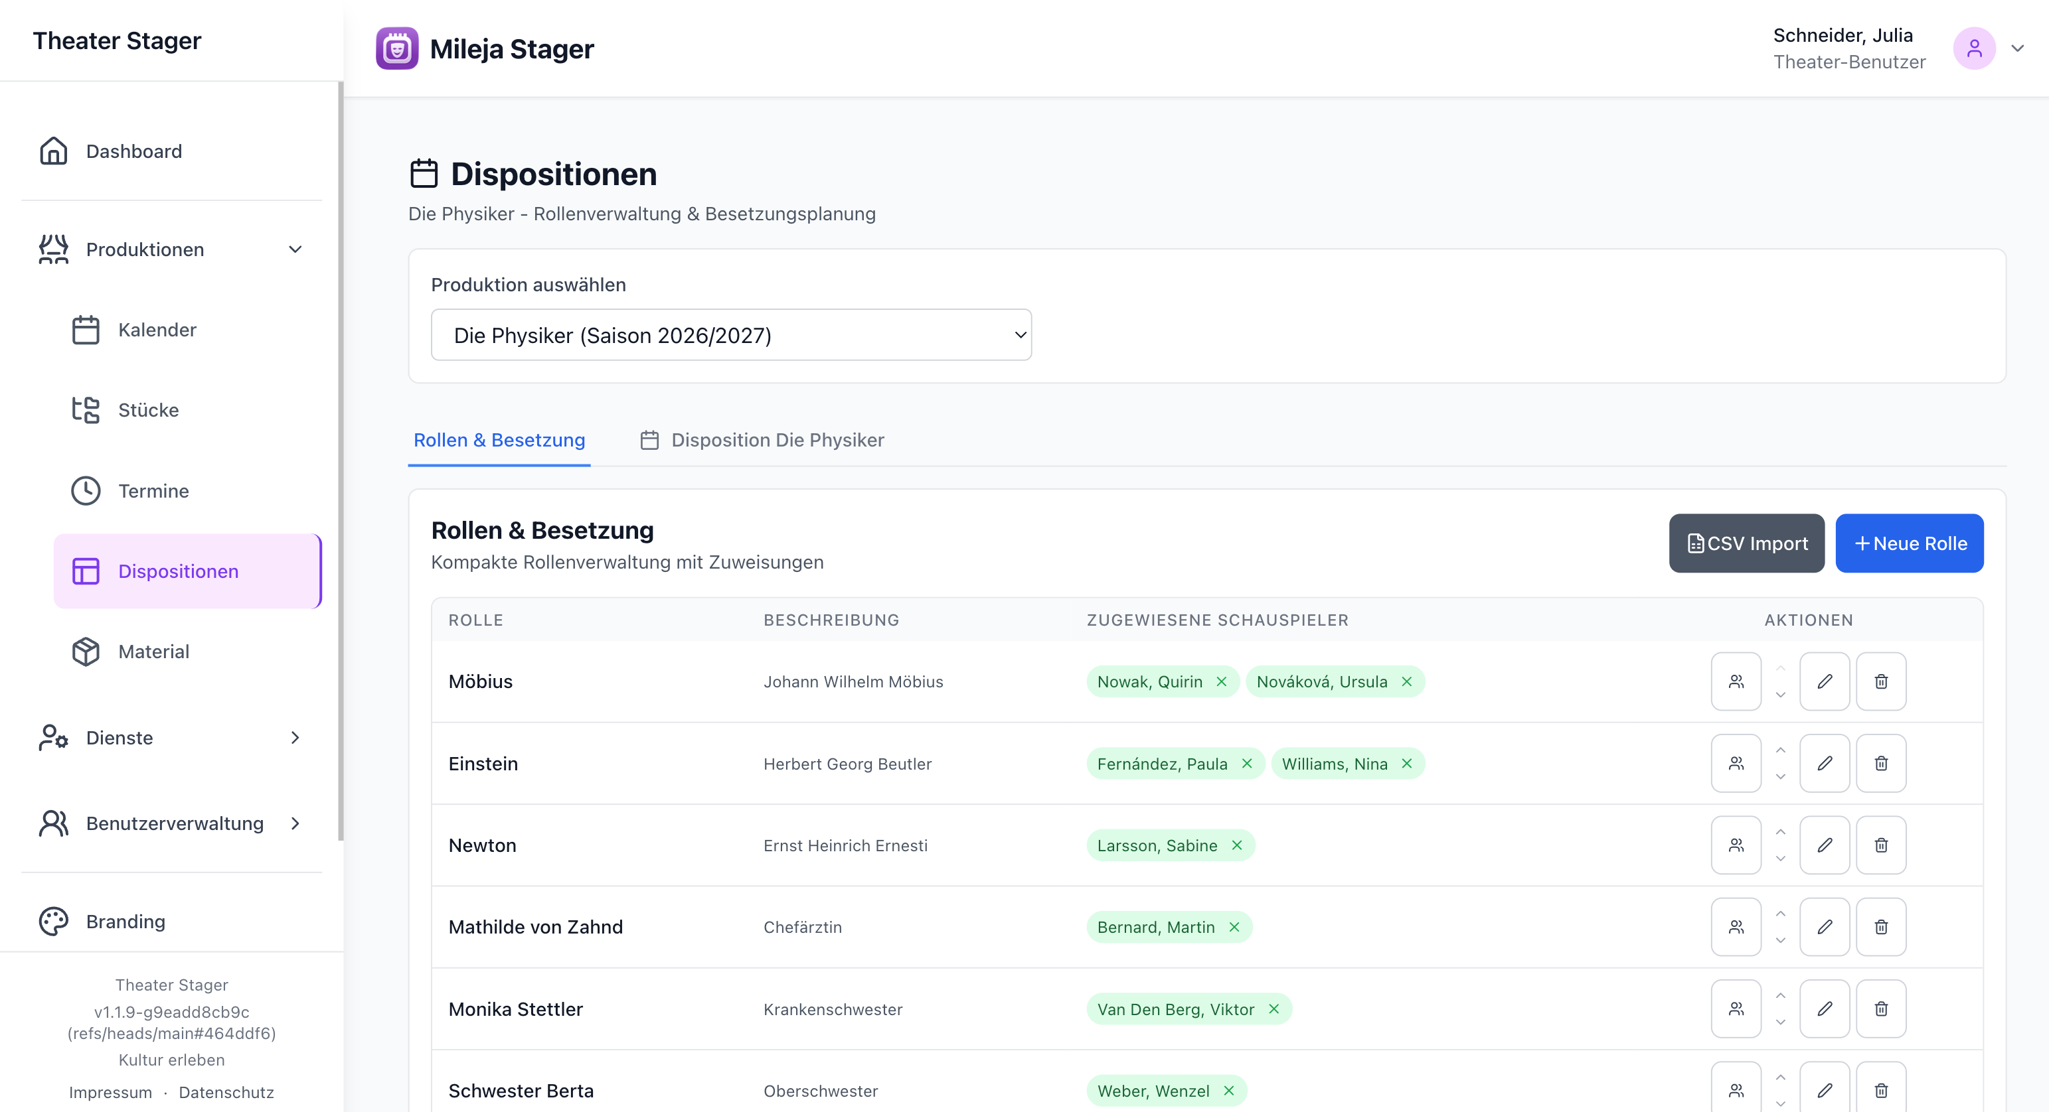Click the user avatar icon

(x=1973, y=48)
